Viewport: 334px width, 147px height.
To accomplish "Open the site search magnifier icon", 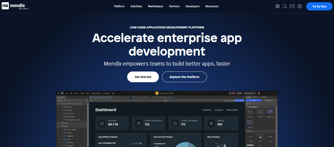I will (285, 6).
